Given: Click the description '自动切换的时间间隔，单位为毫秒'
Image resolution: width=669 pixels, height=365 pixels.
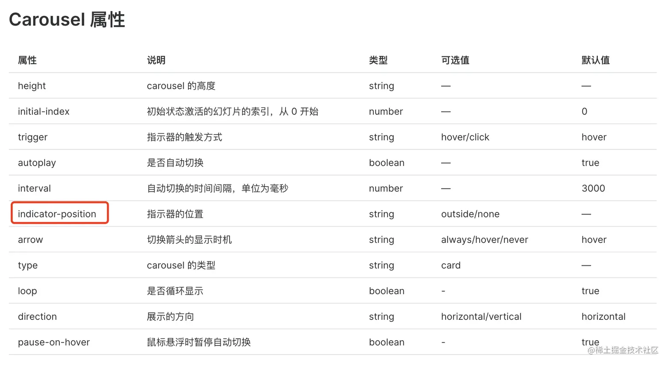Looking at the screenshot, I should click(x=218, y=188).
